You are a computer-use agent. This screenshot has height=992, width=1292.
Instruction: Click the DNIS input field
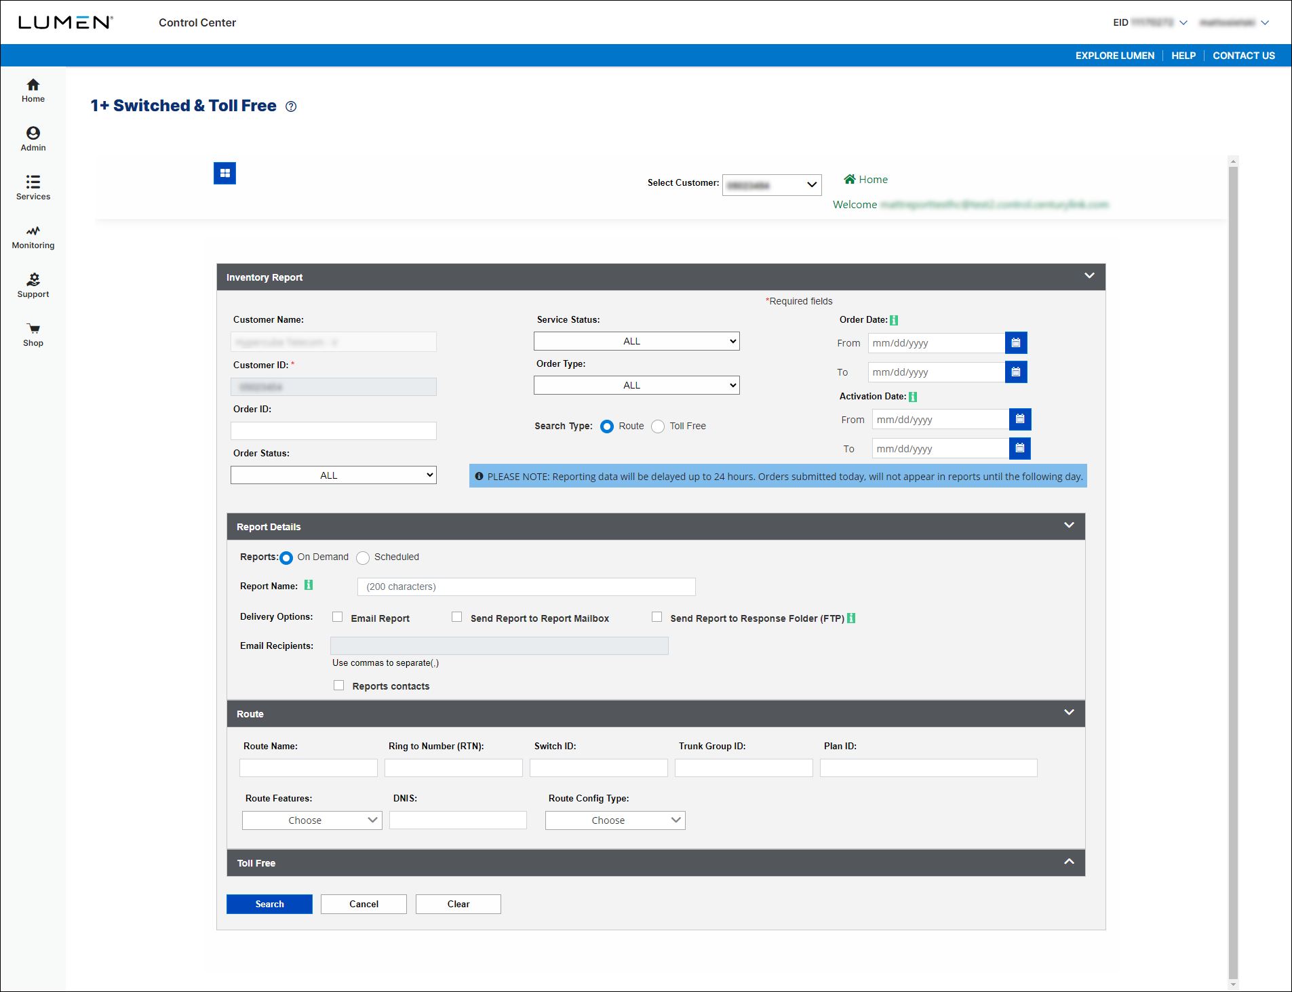coord(458,820)
